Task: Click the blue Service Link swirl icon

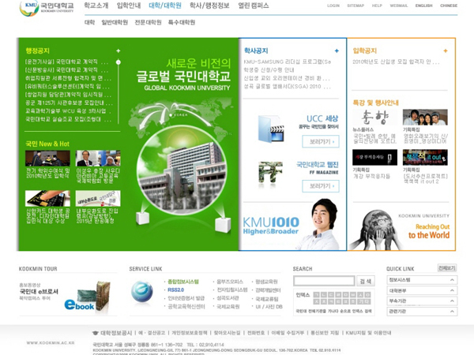Action: (142, 292)
